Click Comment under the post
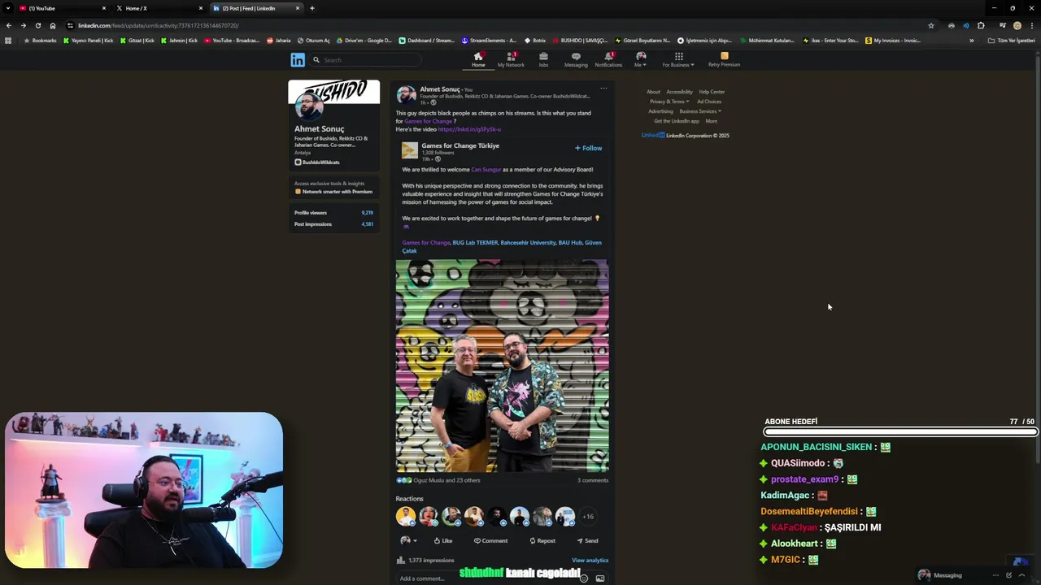 (490, 540)
